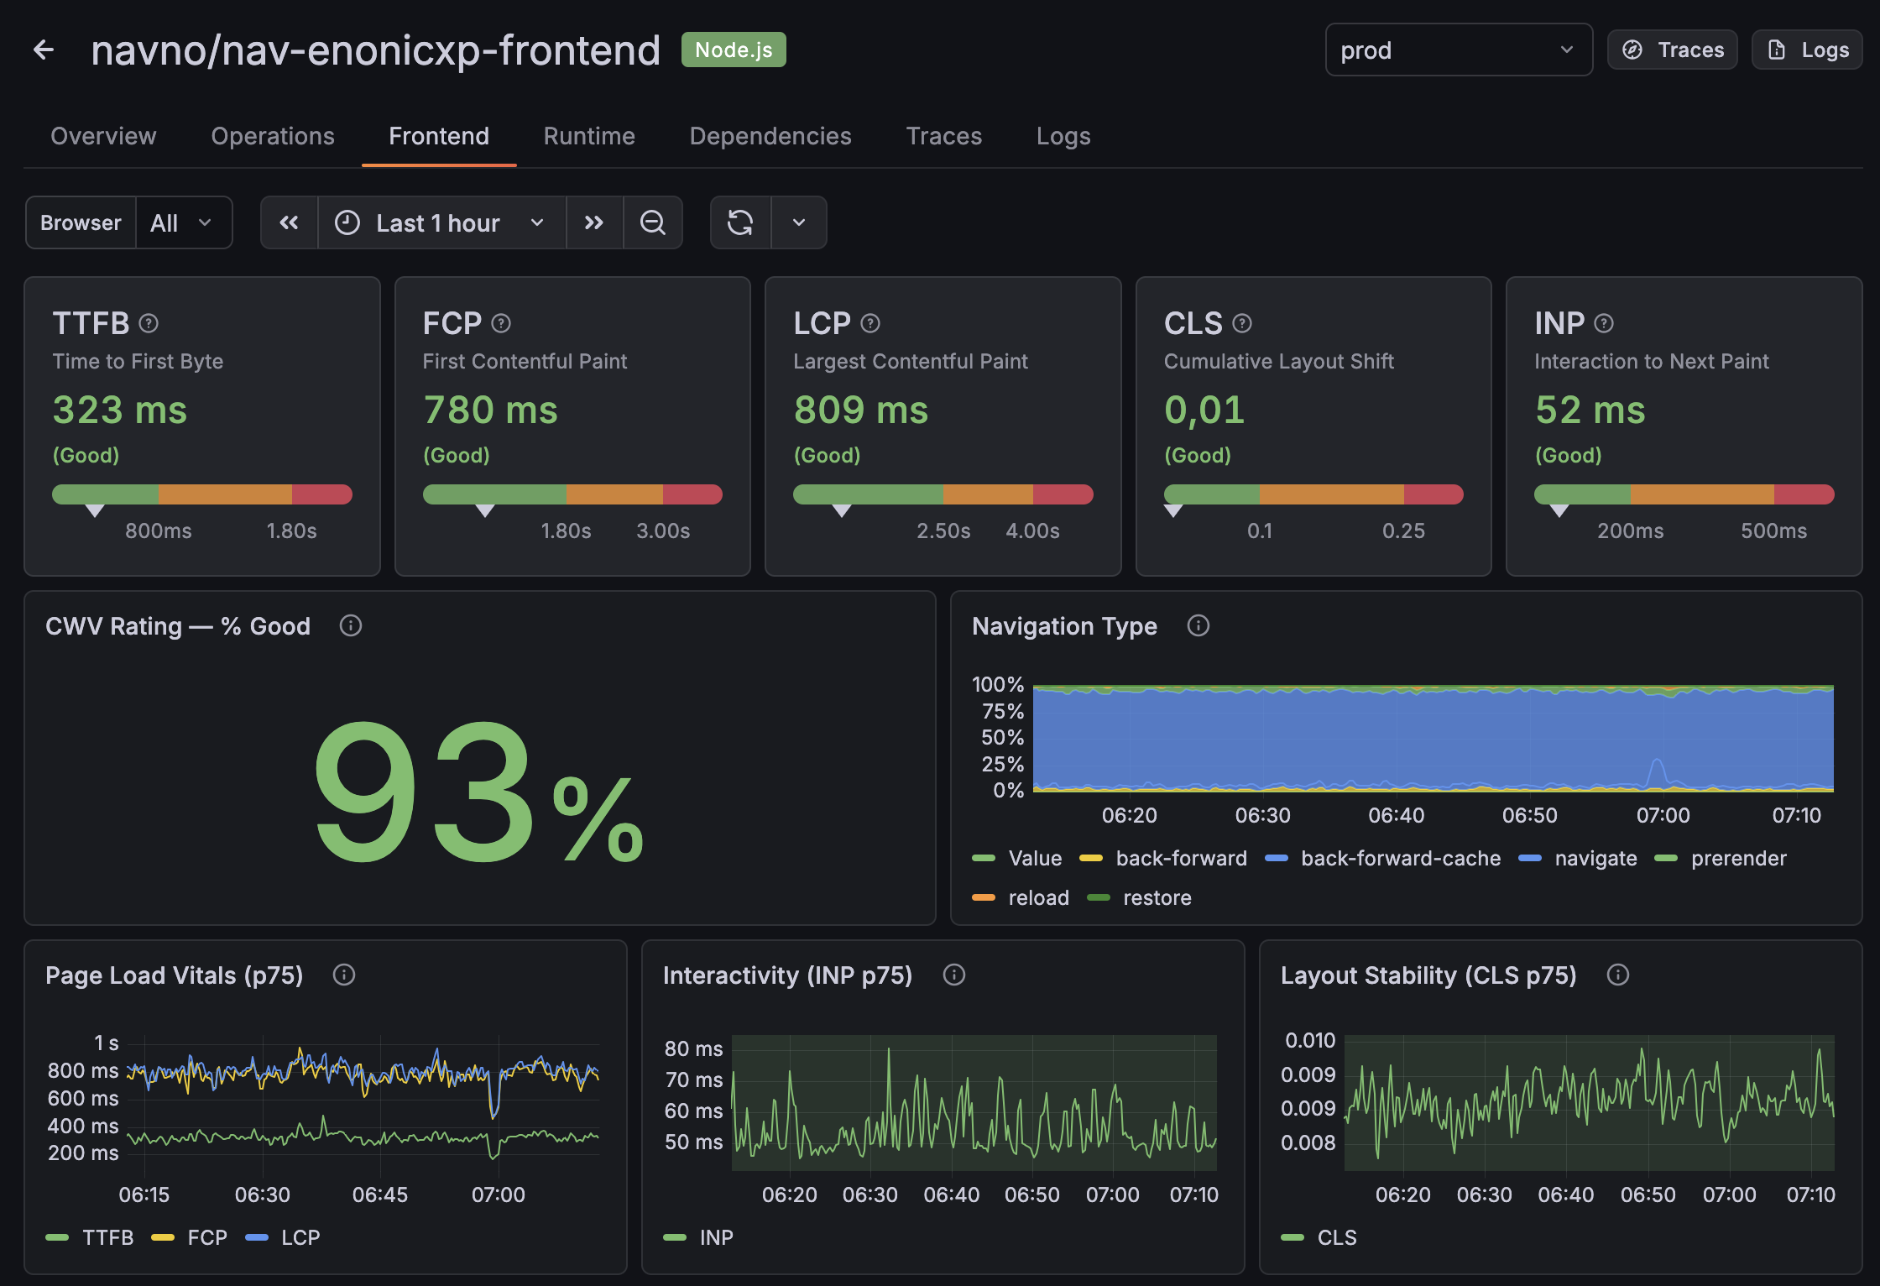This screenshot has width=1880, height=1286.
Task: Switch to the Dependencies tab
Action: pos(770,136)
